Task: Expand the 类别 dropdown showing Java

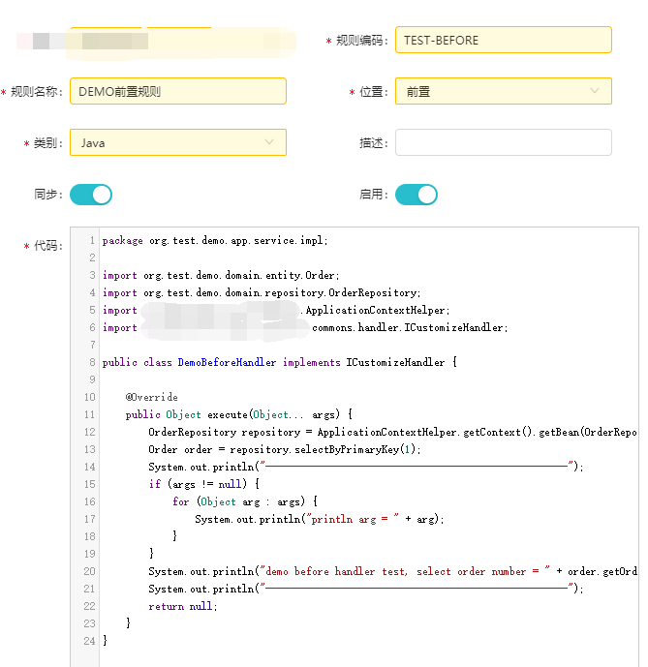Action: click(178, 142)
